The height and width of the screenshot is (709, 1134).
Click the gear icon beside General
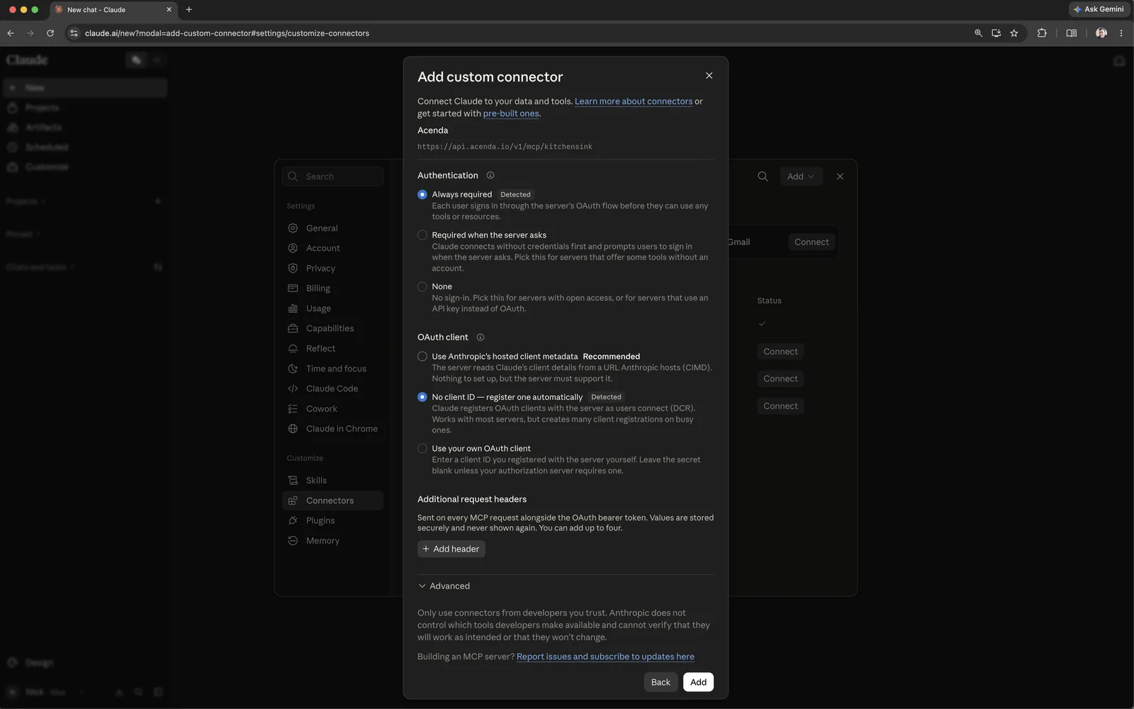[x=293, y=228]
